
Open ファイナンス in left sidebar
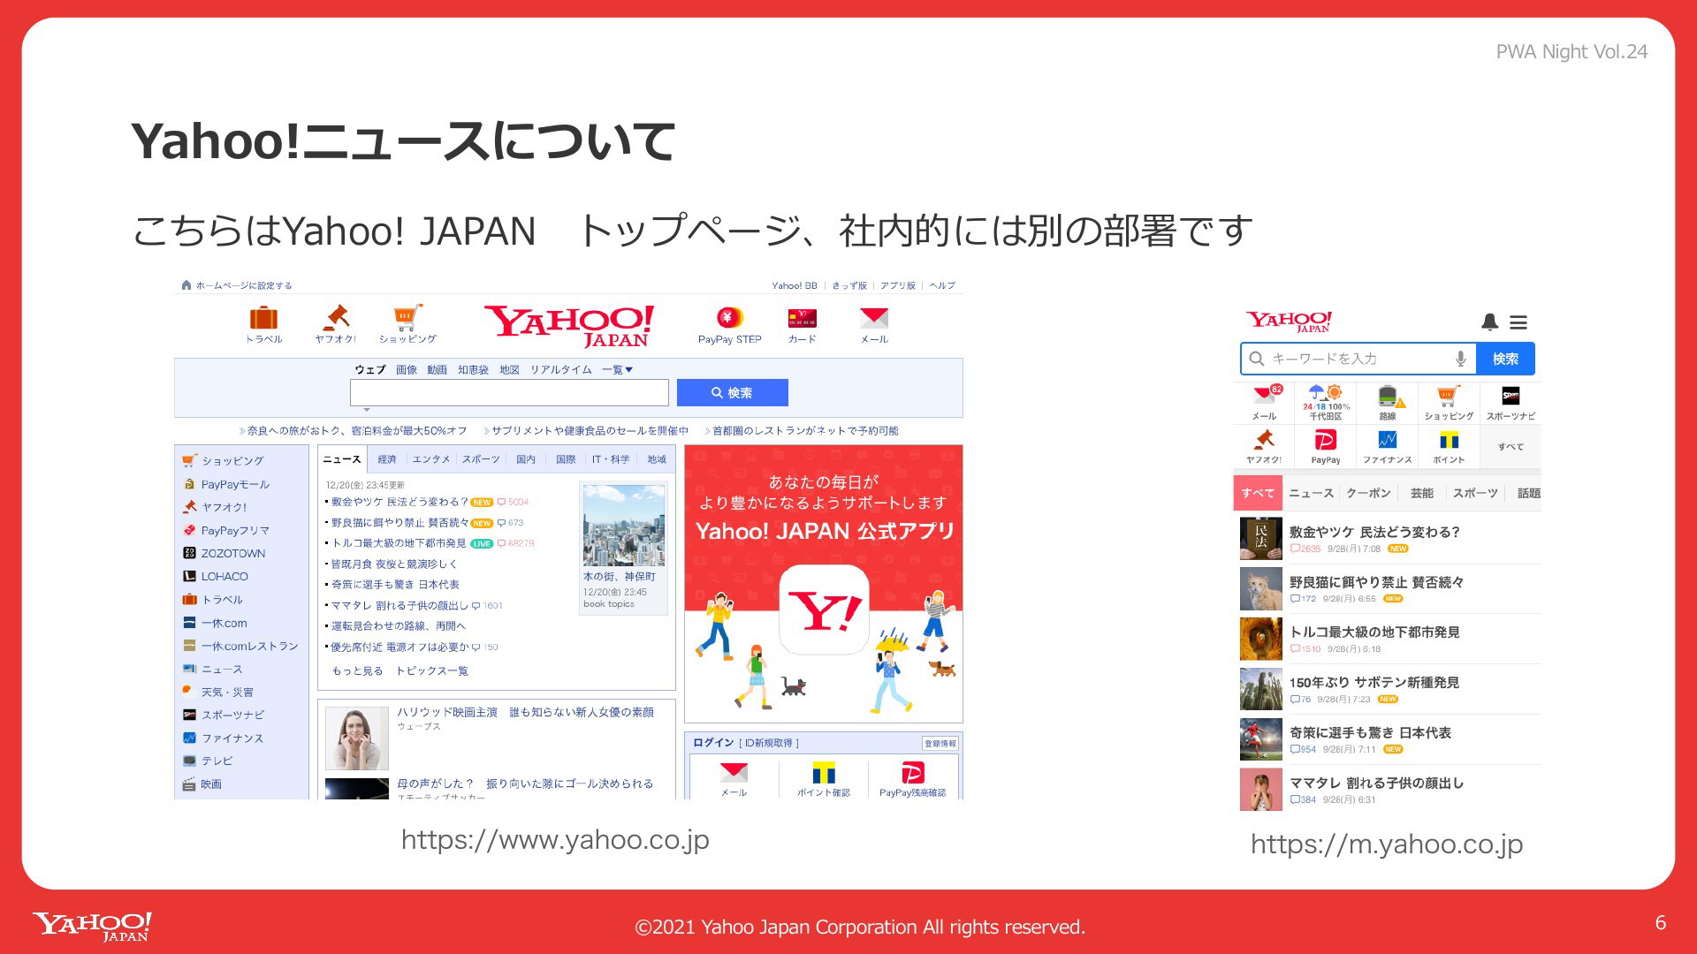pos(232,738)
